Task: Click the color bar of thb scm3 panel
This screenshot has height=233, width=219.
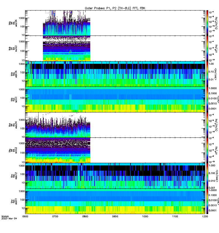Action: (207, 48)
